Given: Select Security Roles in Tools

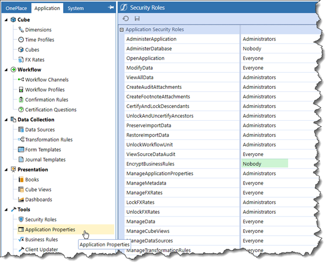Looking at the screenshot, I should (40, 220).
